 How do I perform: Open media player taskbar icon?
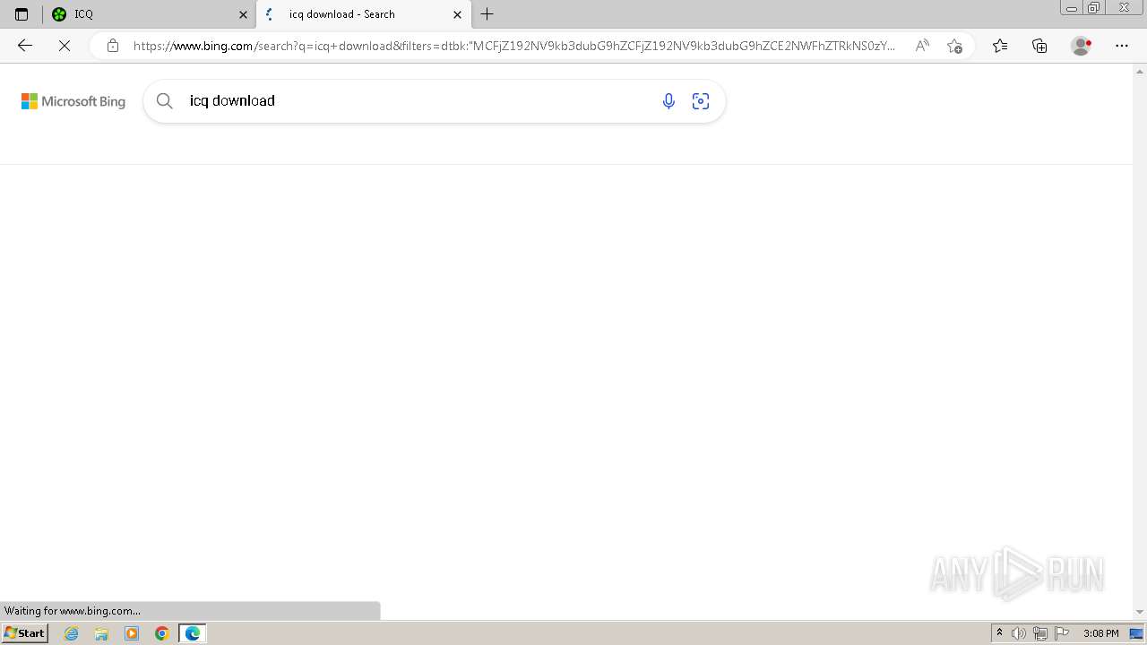132,633
